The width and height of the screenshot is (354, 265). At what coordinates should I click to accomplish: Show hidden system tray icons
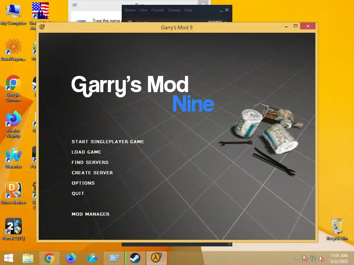click(296, 258)
